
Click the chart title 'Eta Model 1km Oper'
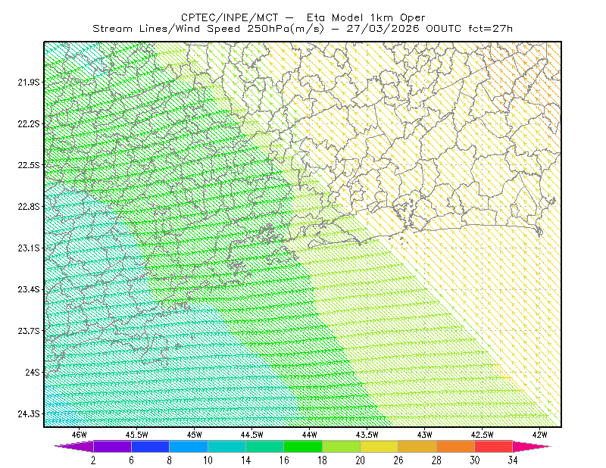pyautogui.click(x=366, y=17)
